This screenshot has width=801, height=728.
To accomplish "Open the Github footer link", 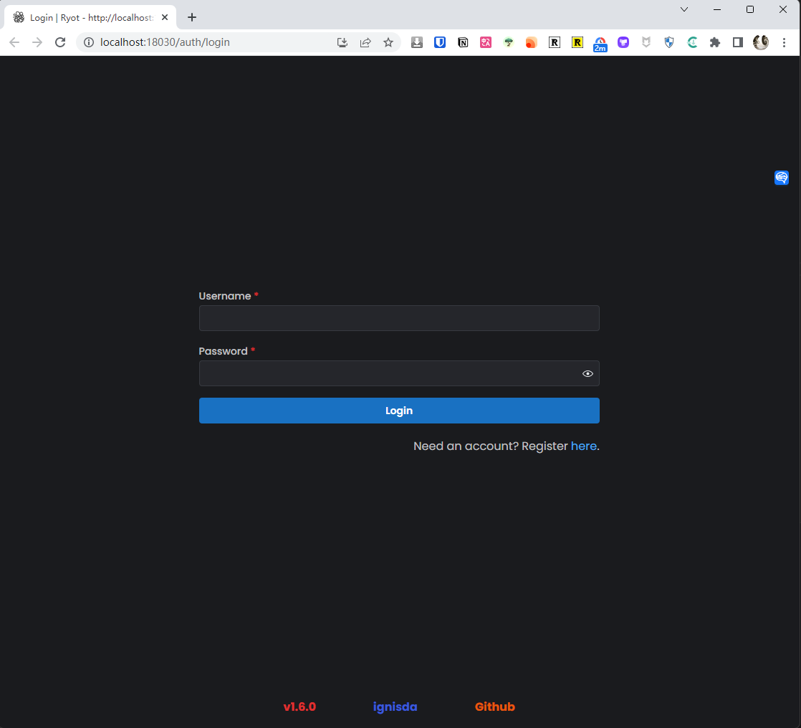I will [x=494, y=707].
